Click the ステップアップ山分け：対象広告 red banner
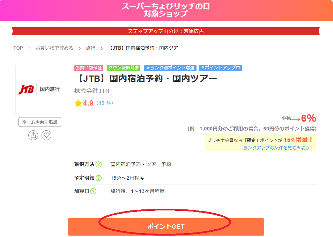 (166, 31)
